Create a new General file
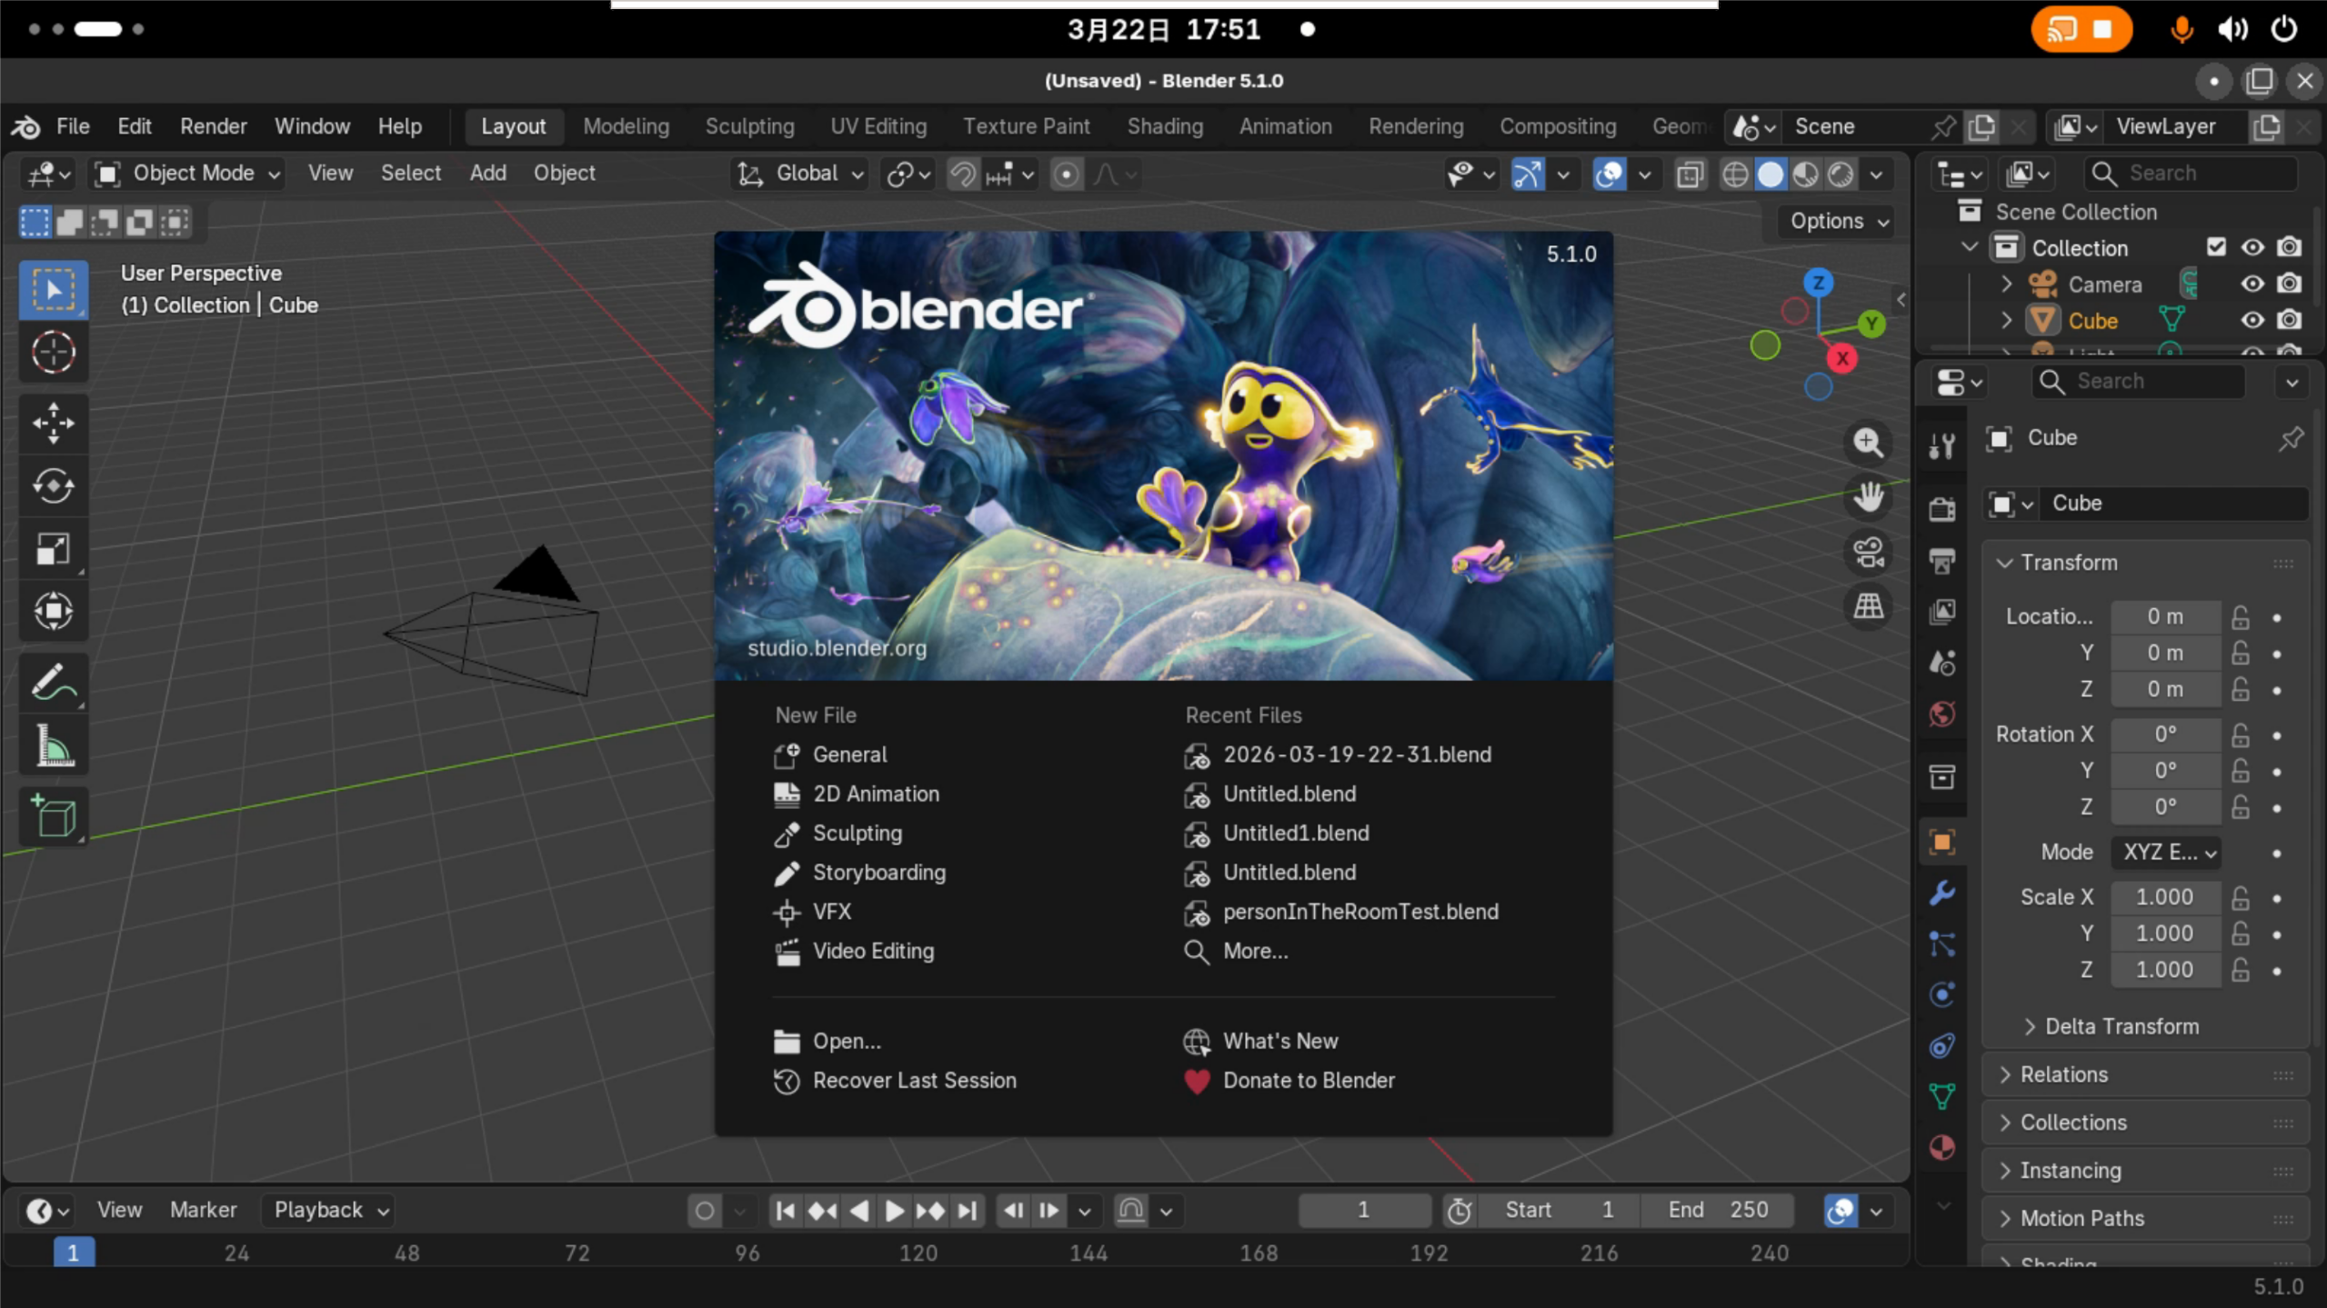The width and height of the screenshot is (2327, 1308). [830, 755]
